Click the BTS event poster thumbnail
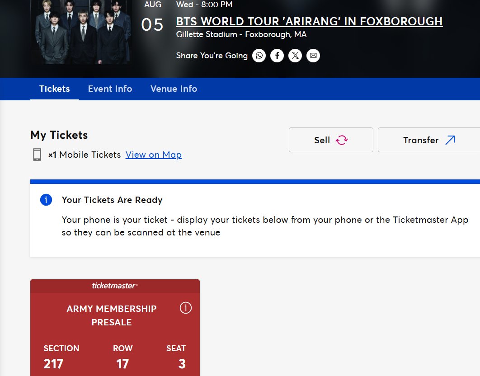 tap(83, 32)
